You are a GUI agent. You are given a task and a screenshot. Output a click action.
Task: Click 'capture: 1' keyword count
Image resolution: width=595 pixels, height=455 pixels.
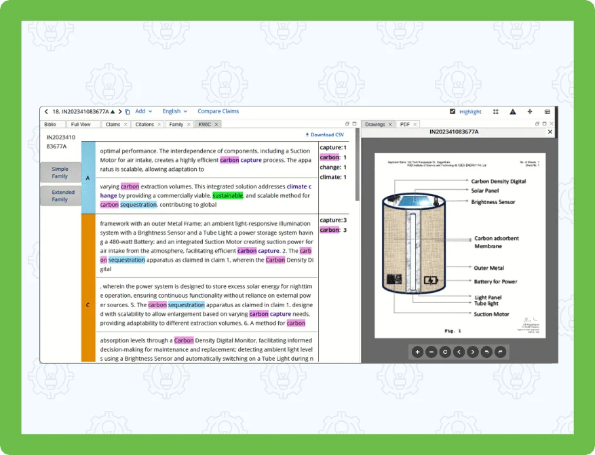click(333, 148)
